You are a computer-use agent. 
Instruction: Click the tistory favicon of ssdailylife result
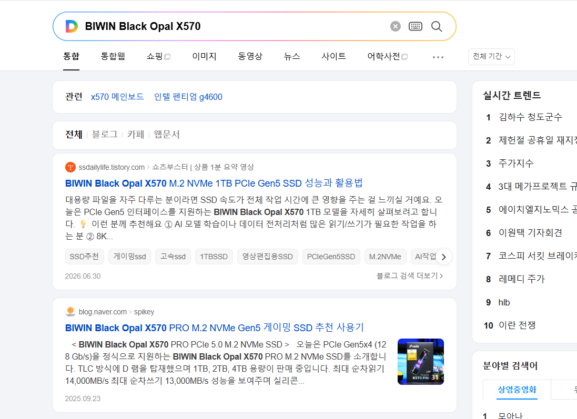pyautogui.click(x=70, y=167)
